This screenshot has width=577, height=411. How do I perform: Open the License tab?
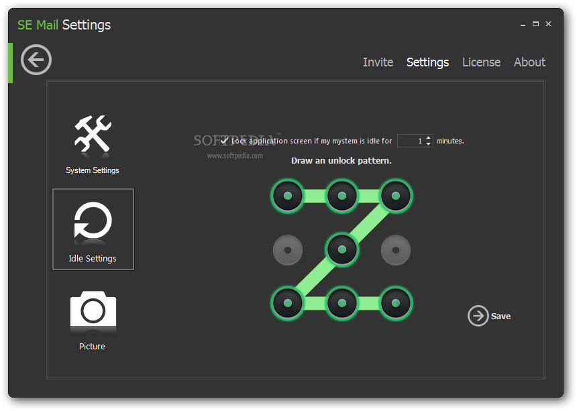pyautogui.click(x=481, y=62)
